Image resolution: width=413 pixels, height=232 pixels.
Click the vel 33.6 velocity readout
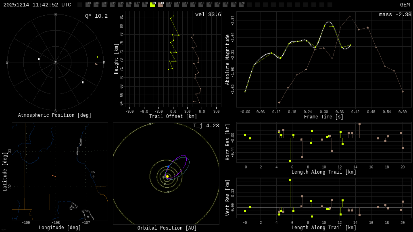coord(208,15)
